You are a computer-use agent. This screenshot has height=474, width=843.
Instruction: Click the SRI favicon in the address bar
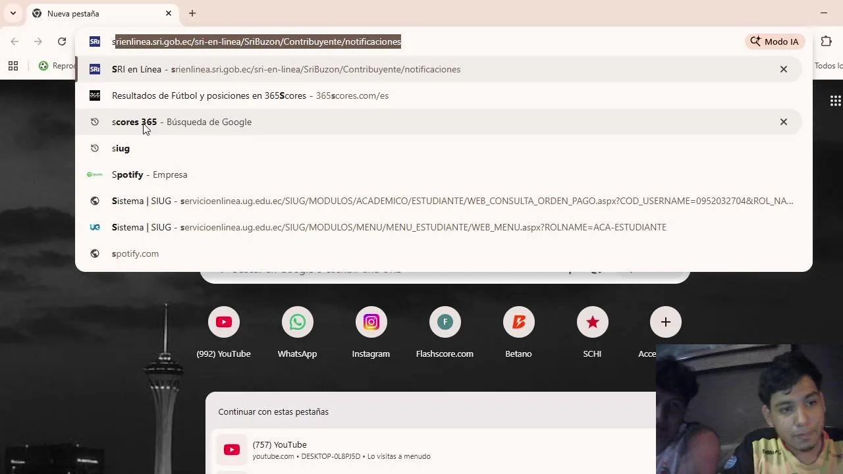point(95,41)
